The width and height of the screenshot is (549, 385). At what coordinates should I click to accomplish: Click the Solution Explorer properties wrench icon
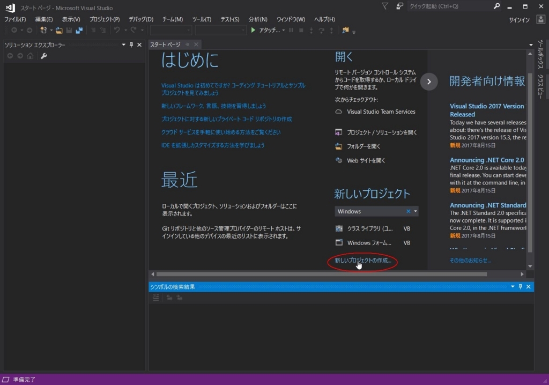pos(44,56)
